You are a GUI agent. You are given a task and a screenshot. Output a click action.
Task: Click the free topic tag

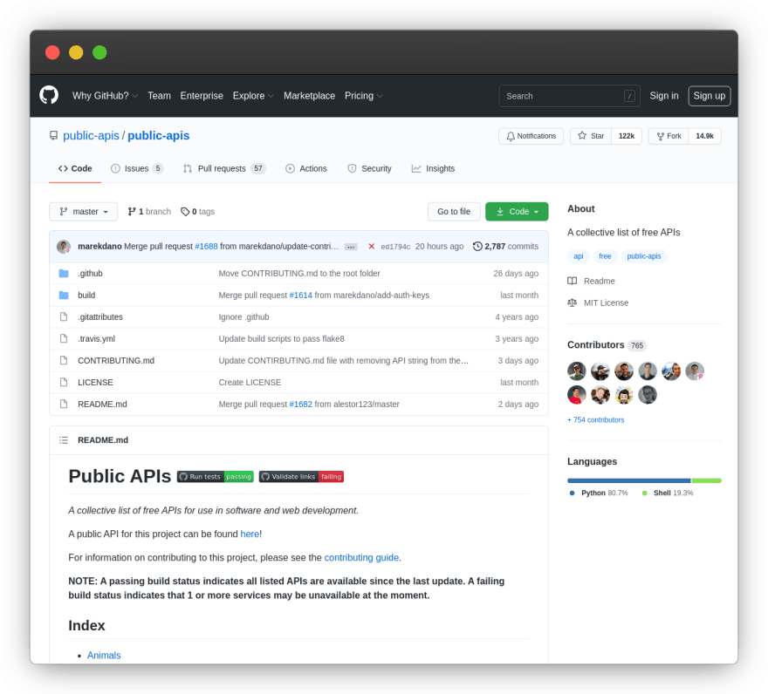[x=605, y=256]
